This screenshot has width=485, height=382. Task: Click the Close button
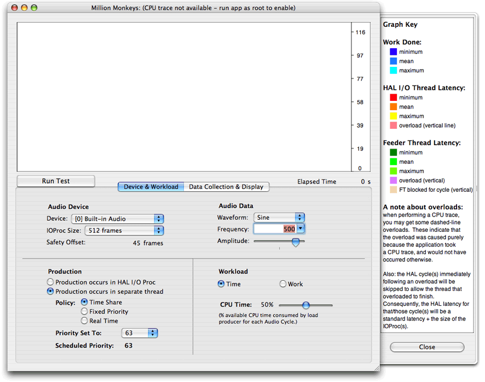pyautogui.click(x=426, y=347)
